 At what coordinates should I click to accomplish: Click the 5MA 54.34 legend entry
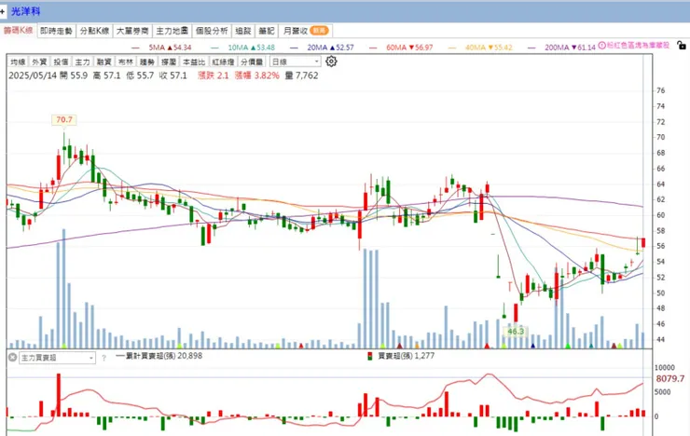tap(162, 48)
